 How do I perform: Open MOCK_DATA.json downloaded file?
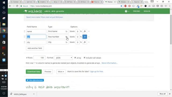(x=20, y=94)
